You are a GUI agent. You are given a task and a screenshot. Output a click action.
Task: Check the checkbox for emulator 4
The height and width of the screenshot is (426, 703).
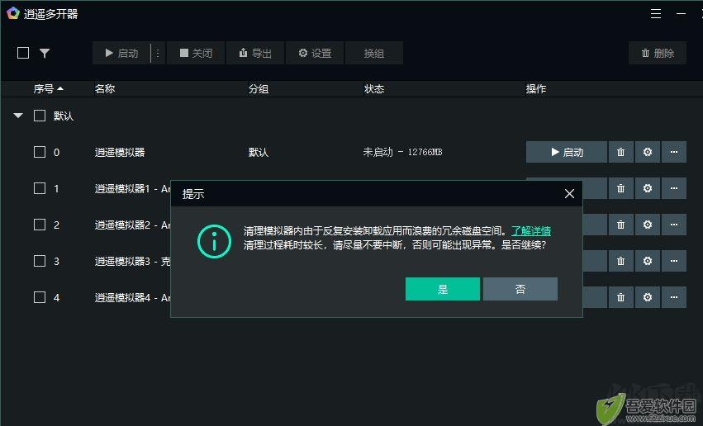tap(40, 297)
